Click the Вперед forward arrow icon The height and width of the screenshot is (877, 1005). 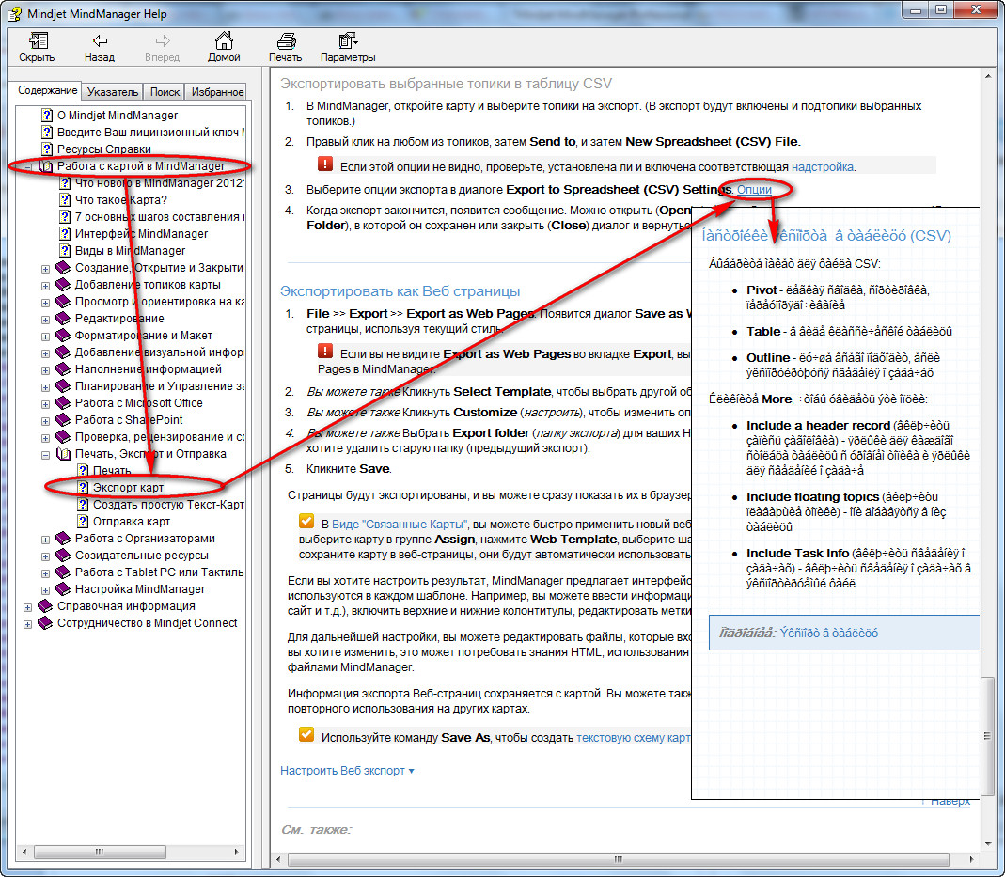tap(162, 41)
